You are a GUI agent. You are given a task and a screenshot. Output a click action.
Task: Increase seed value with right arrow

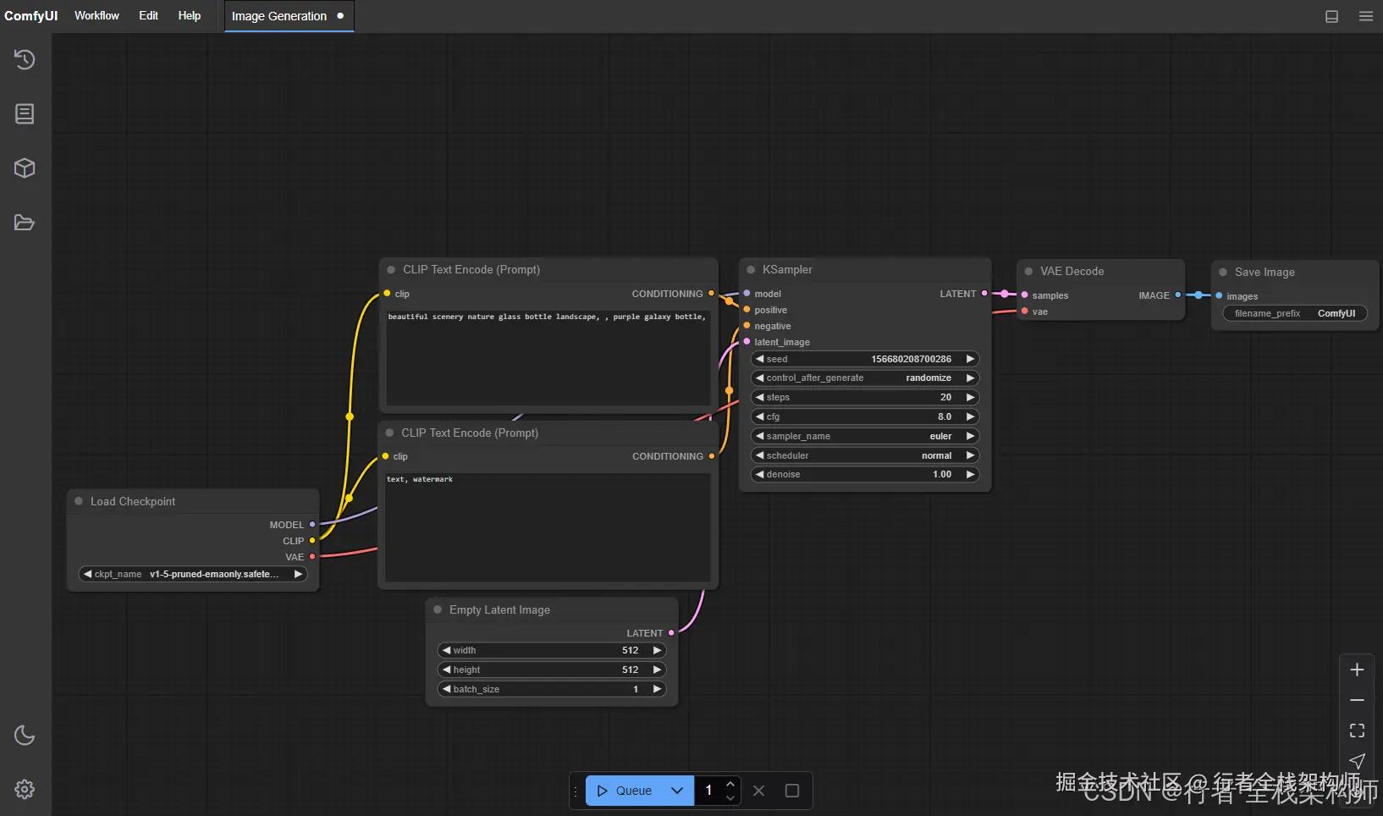970,359
